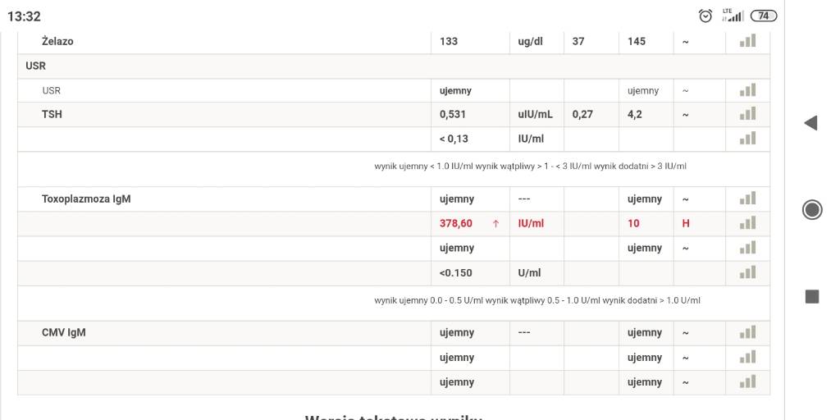Tap the TSH test label
The image size is (840, 420).
[52, 114]
